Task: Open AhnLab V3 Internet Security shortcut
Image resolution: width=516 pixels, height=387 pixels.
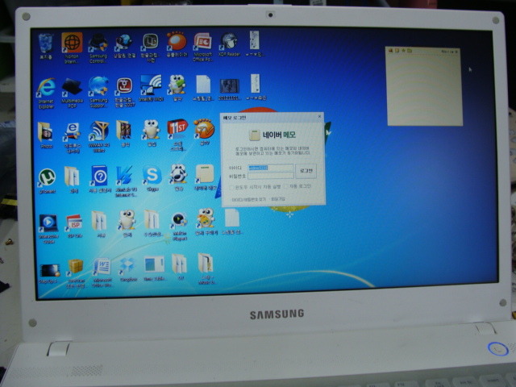Action: pos(126,181)
